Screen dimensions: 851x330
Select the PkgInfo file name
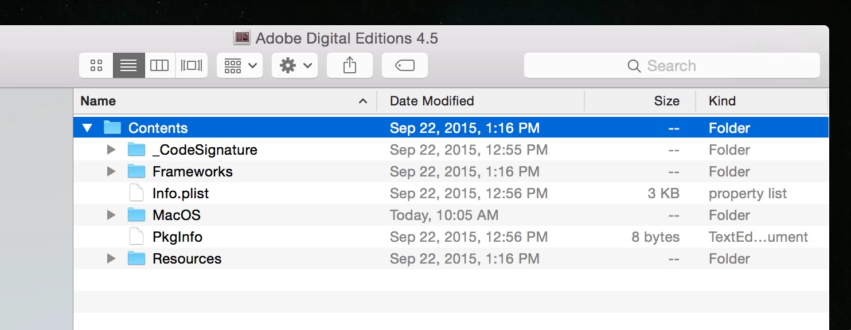[177, 237]
